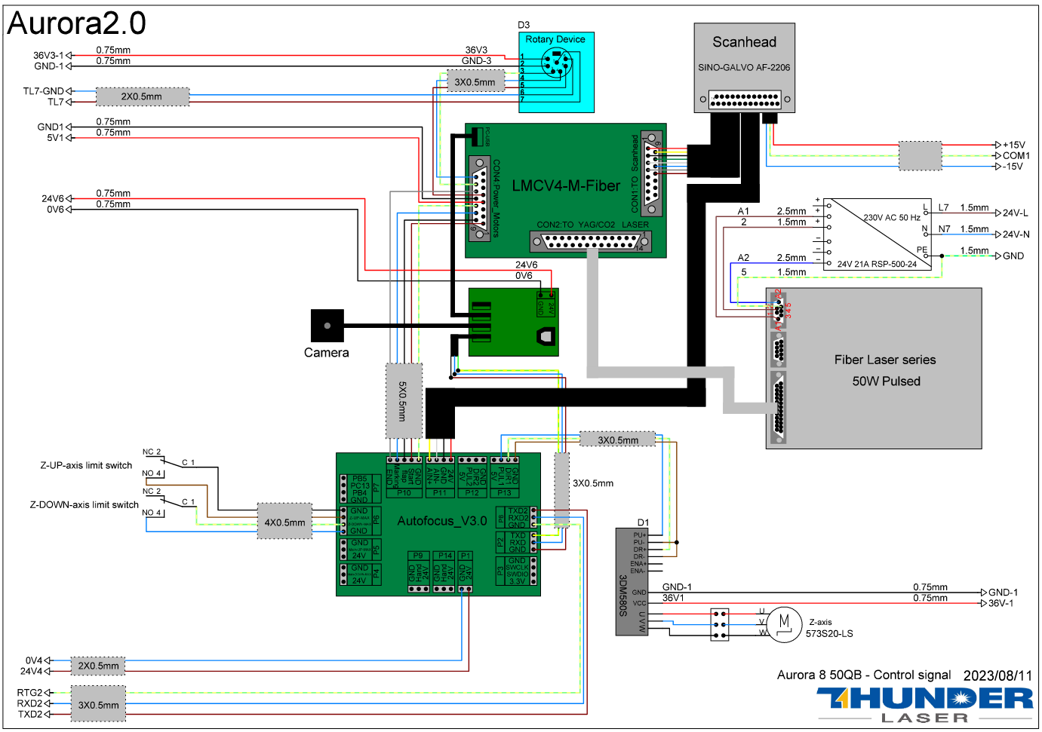Select the 5X0.5mm cable box
Viewport: 1042px width, 732px height.
[x=404, y=400]
